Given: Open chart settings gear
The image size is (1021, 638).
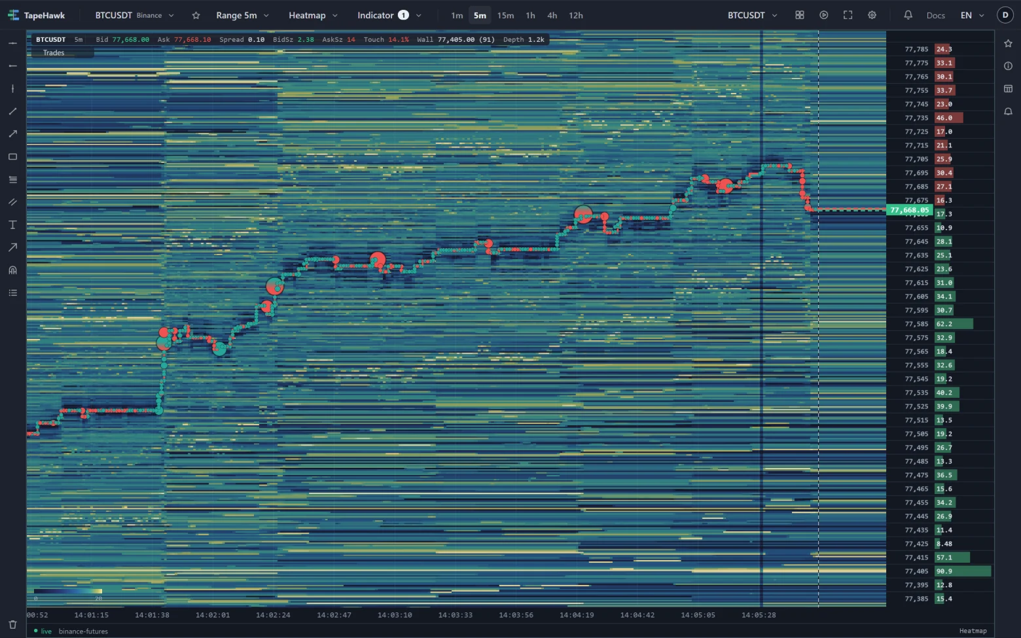Looking at the screenshot, I should click(x=872, y=15).
